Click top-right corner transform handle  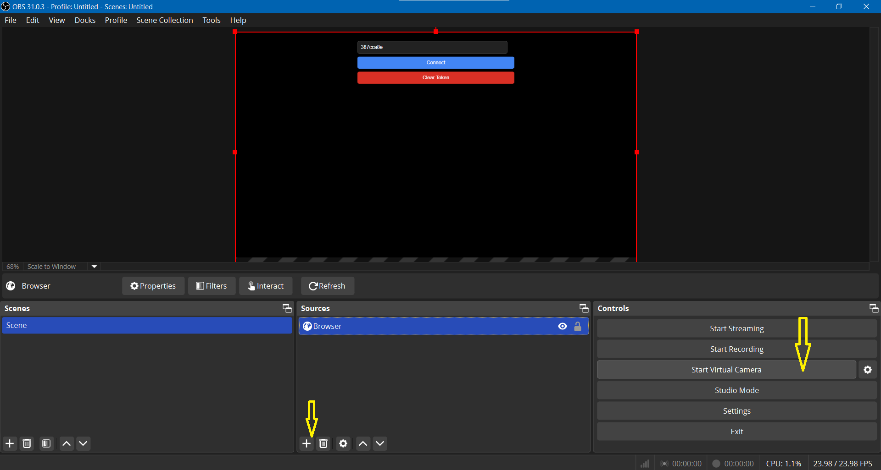(x=637, y=32)
